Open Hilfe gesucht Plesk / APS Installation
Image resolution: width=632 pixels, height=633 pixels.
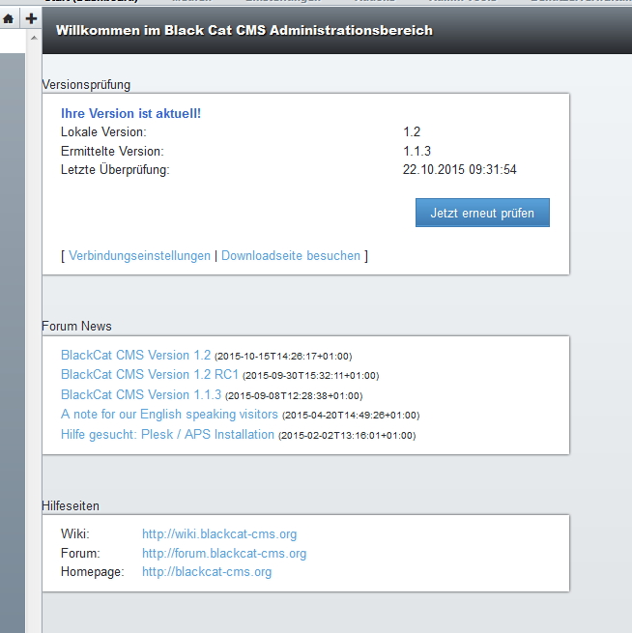pos(167,435)
